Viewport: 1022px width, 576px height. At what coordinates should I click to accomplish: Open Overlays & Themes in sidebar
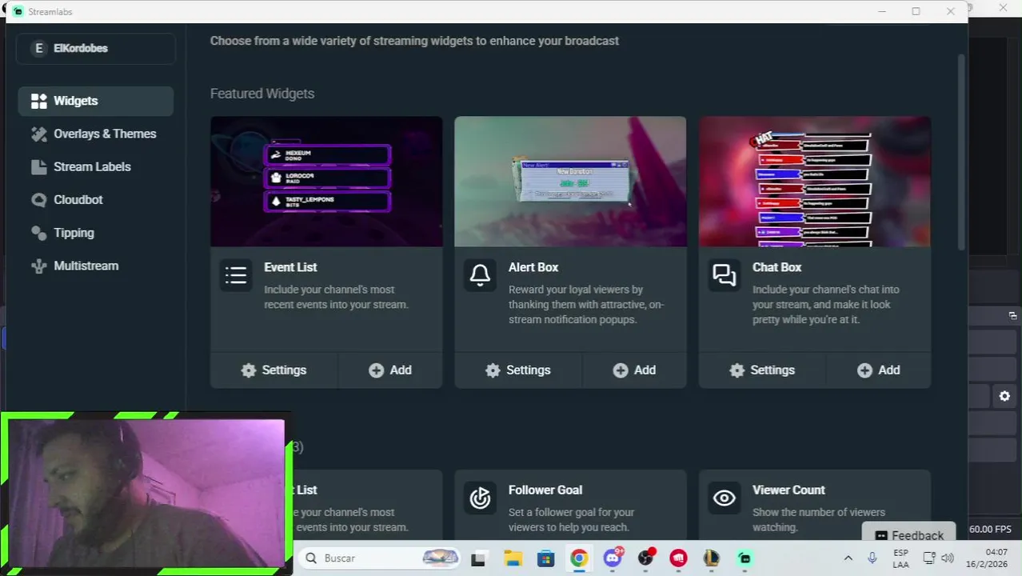pos(95,134)
